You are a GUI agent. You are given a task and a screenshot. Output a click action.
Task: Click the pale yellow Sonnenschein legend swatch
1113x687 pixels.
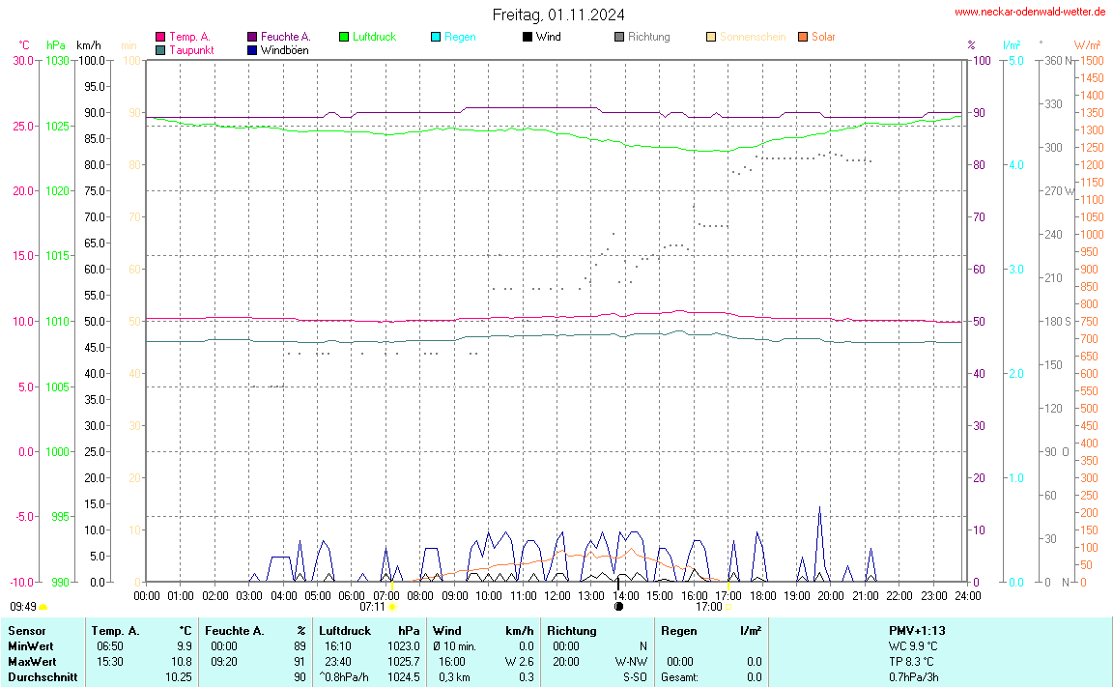tap(711, 37)
